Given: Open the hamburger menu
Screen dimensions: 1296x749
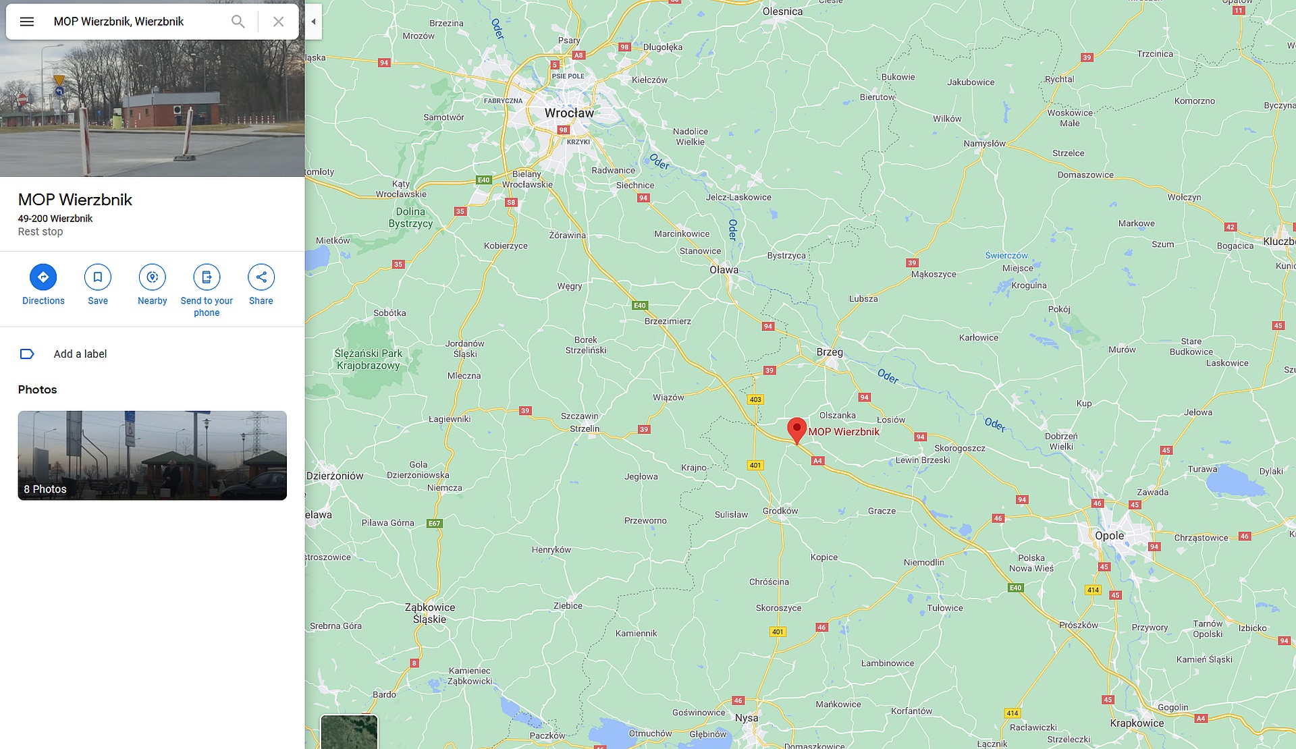Looking at the screenshot, I should click(27, 22).
